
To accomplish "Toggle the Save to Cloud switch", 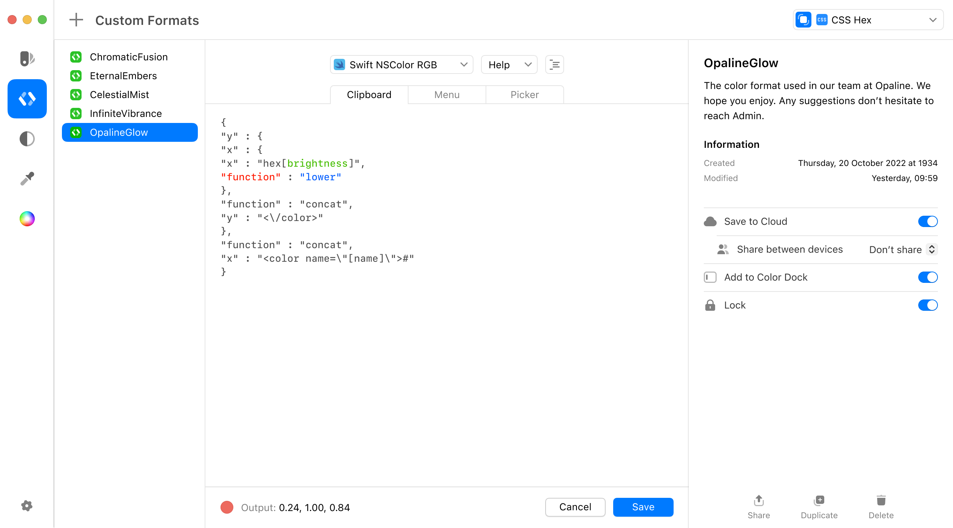I will [x=928, y=221].
